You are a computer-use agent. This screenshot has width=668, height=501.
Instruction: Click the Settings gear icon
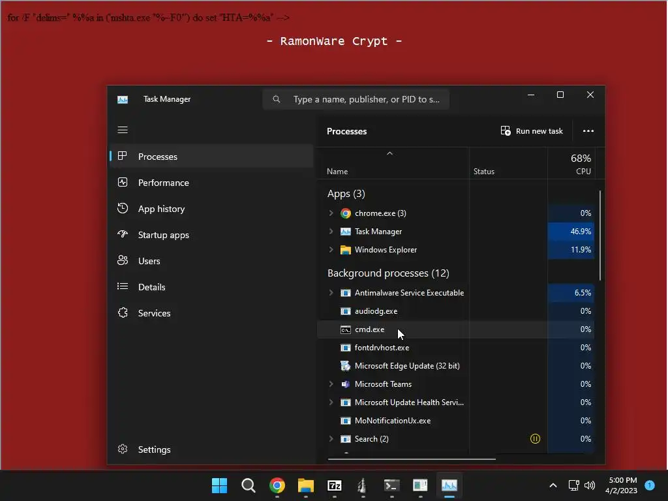pyautogui.click(x=123, y=449)
